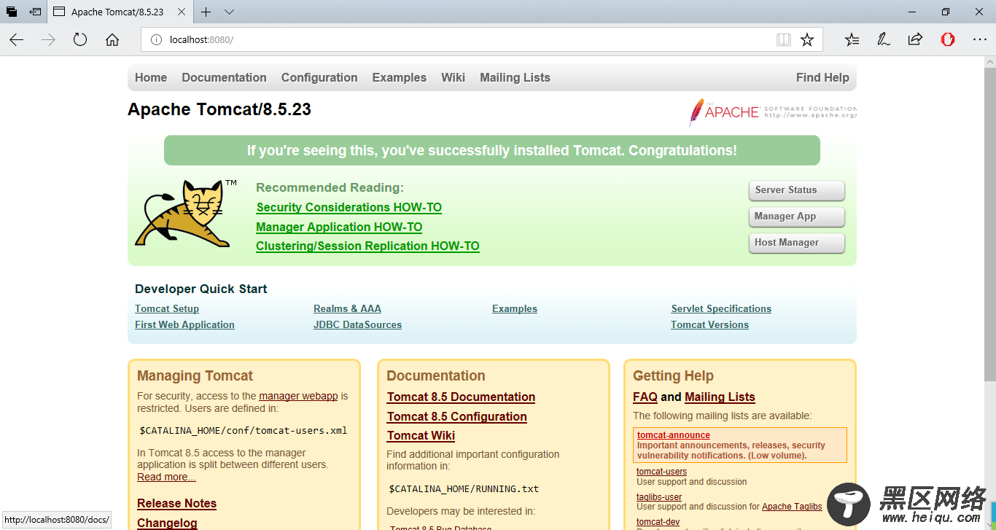Click the Apache Tomcat/8.5.23 page heading
The image size is (996, 530).
pyautogui.click(x=219, y=109)
